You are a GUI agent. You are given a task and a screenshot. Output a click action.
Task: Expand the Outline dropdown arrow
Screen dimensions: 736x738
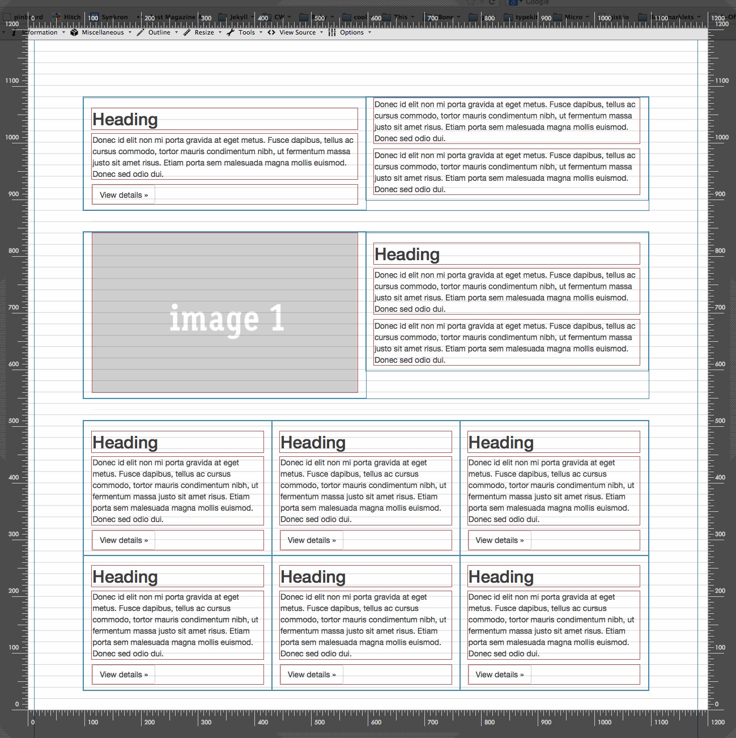click(x=176, y=33)
